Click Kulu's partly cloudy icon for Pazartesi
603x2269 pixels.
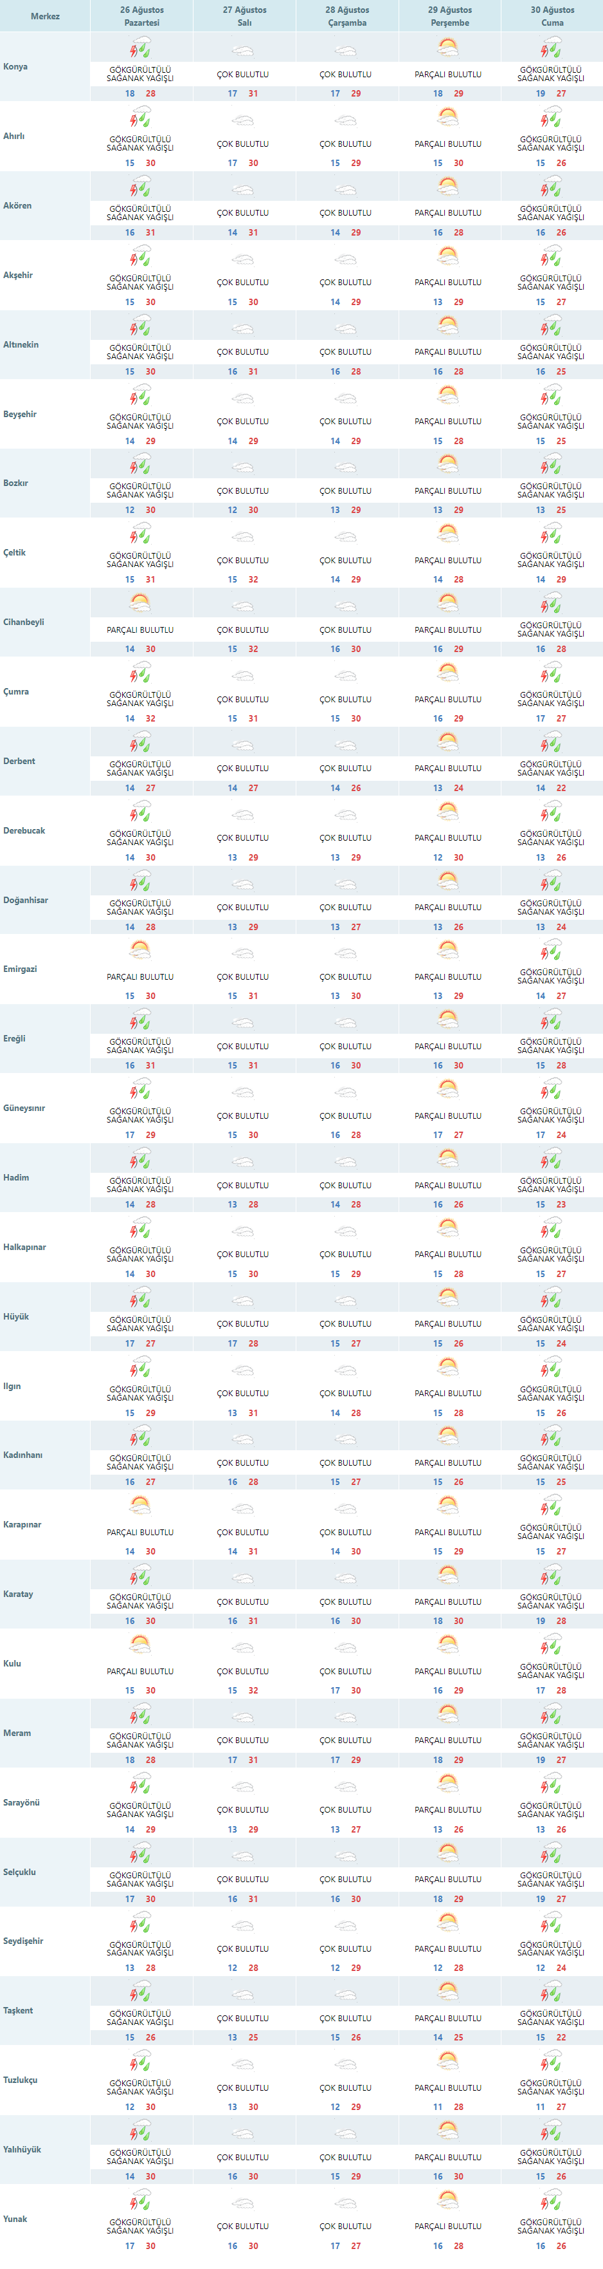[140, 1645]
